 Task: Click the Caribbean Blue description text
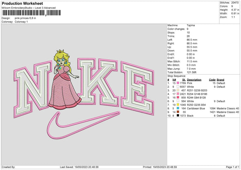point(196,109)
